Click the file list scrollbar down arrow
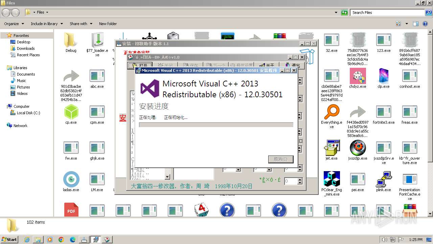 [x=430, y=214]
